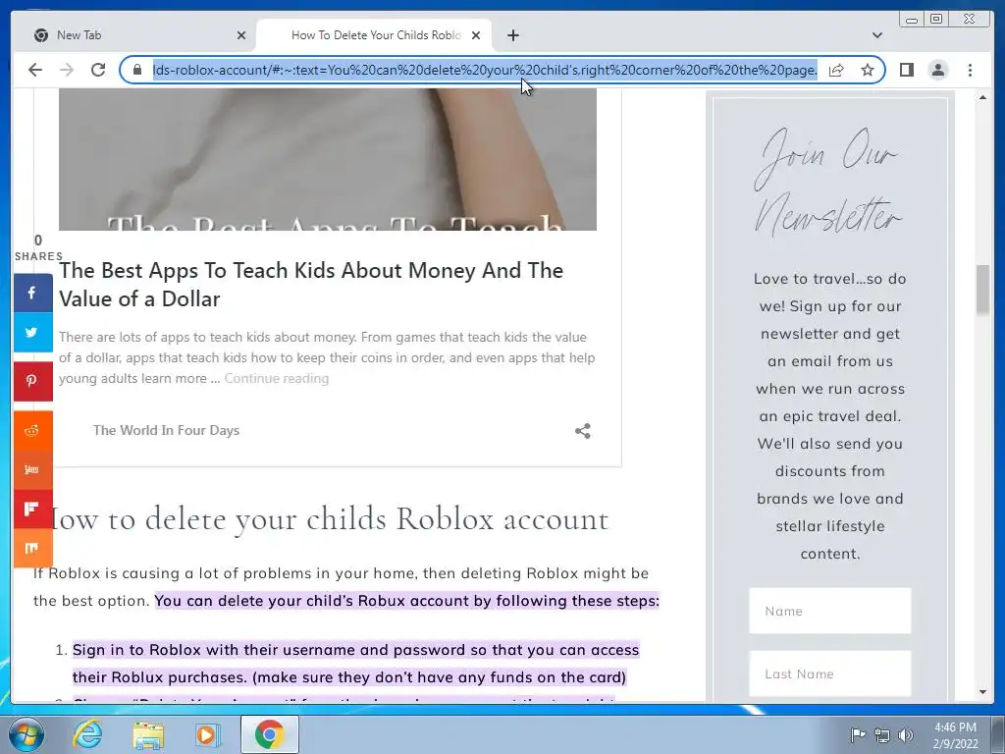Close the How To Delete tab
This screenshot has height=754, width=1005.
point(476,35)
